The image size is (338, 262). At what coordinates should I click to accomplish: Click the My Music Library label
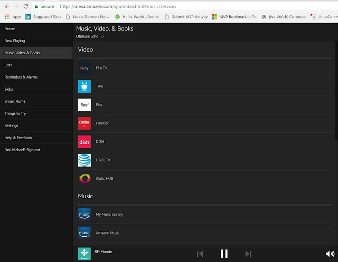pyautogui.click(x=109, y=215)
